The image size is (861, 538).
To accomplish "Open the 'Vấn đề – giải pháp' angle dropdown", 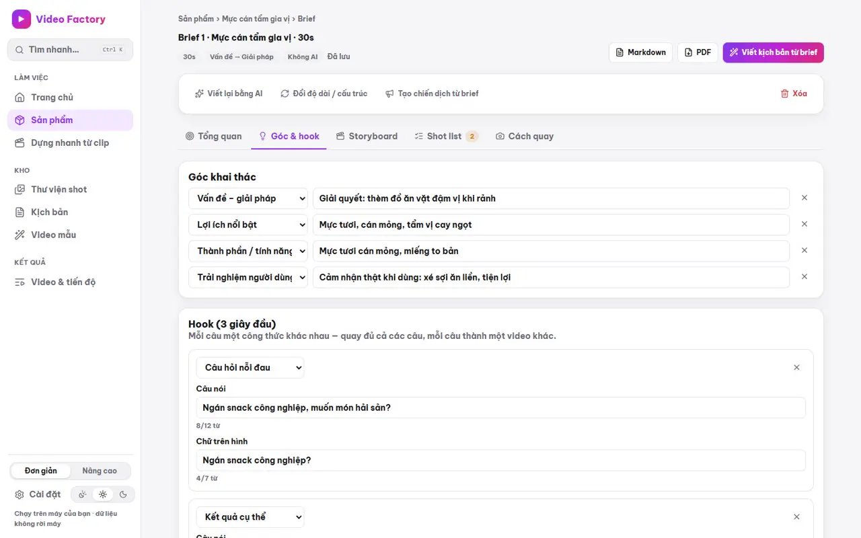I will [248, 198].
